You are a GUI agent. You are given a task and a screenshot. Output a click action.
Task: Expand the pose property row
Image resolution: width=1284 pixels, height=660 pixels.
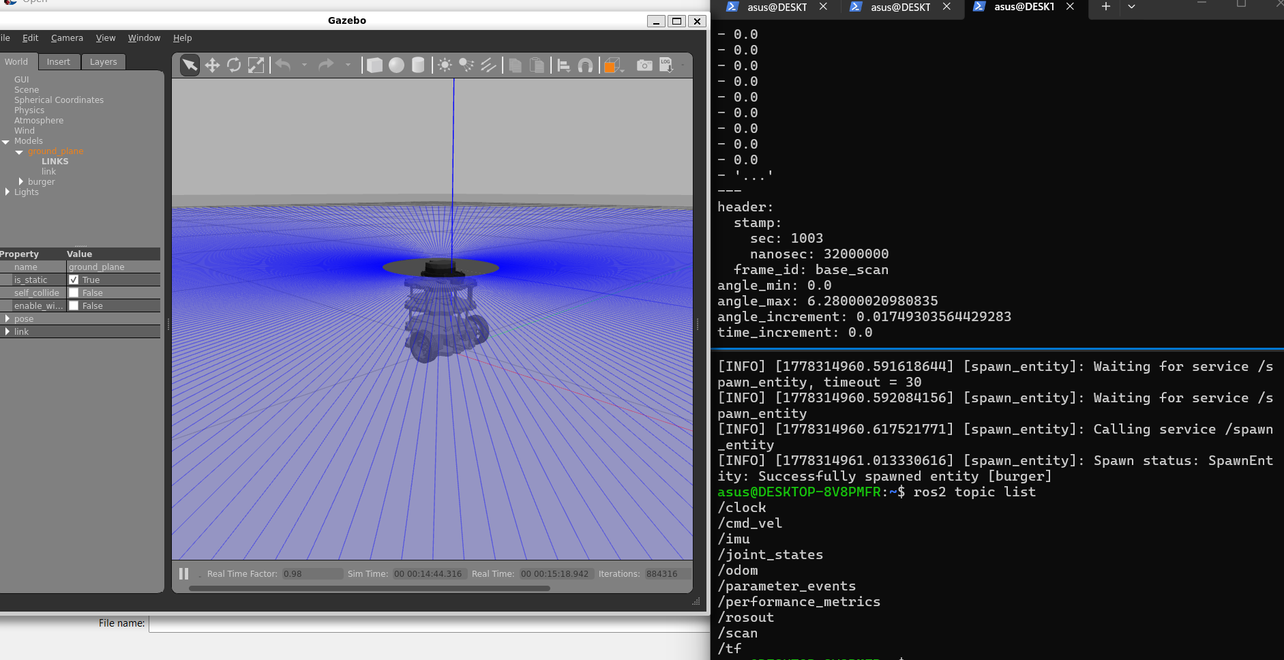[x=7, y=318]
